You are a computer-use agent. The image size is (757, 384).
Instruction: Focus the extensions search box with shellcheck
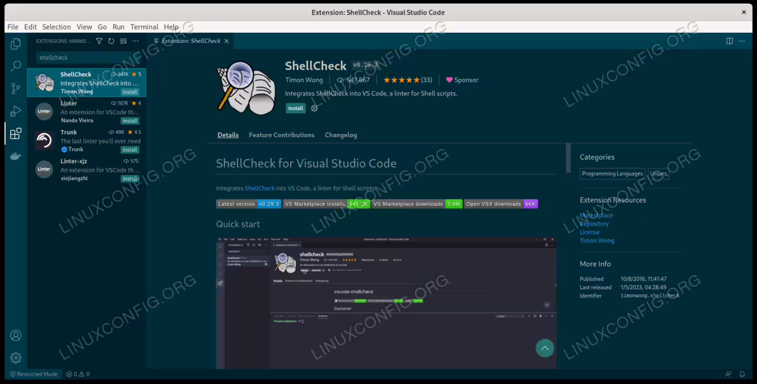86,57
